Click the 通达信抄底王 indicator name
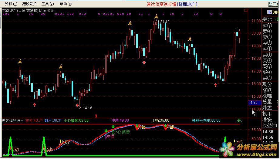The height and width of the screenshot is (159, 280). [x=13, y=120]
